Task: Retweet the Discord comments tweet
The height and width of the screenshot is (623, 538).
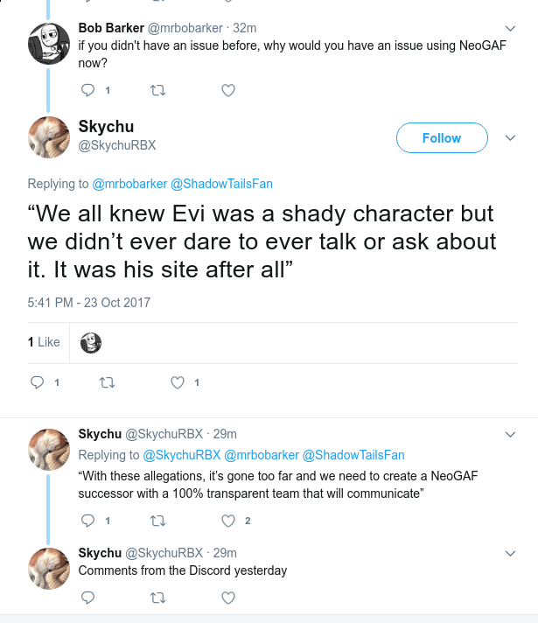Action: (157, 598)
